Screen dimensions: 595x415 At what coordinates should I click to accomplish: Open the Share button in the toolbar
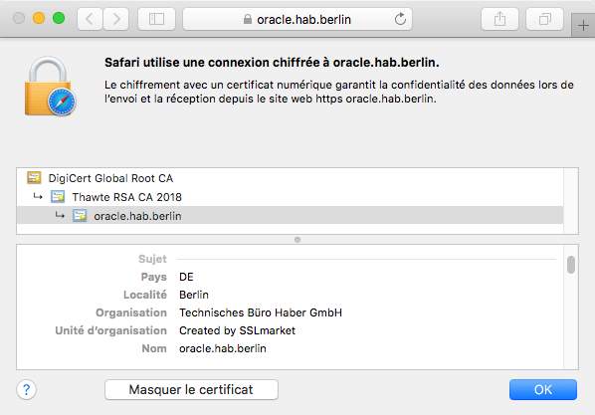(499, 19)
